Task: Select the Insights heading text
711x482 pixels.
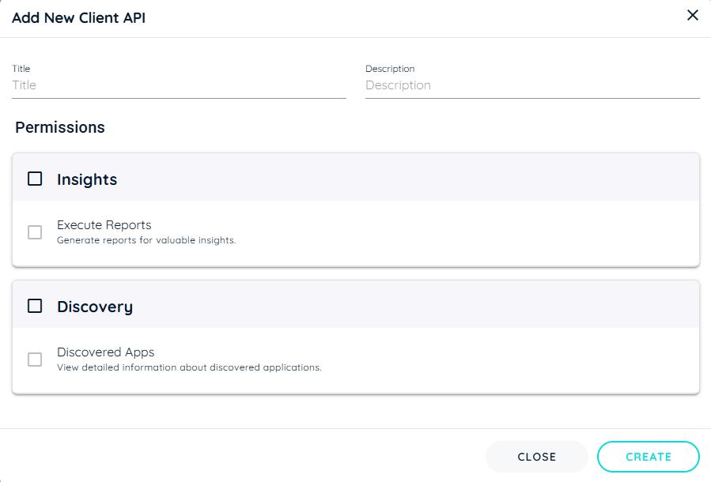Action: [x=87, y=179]
